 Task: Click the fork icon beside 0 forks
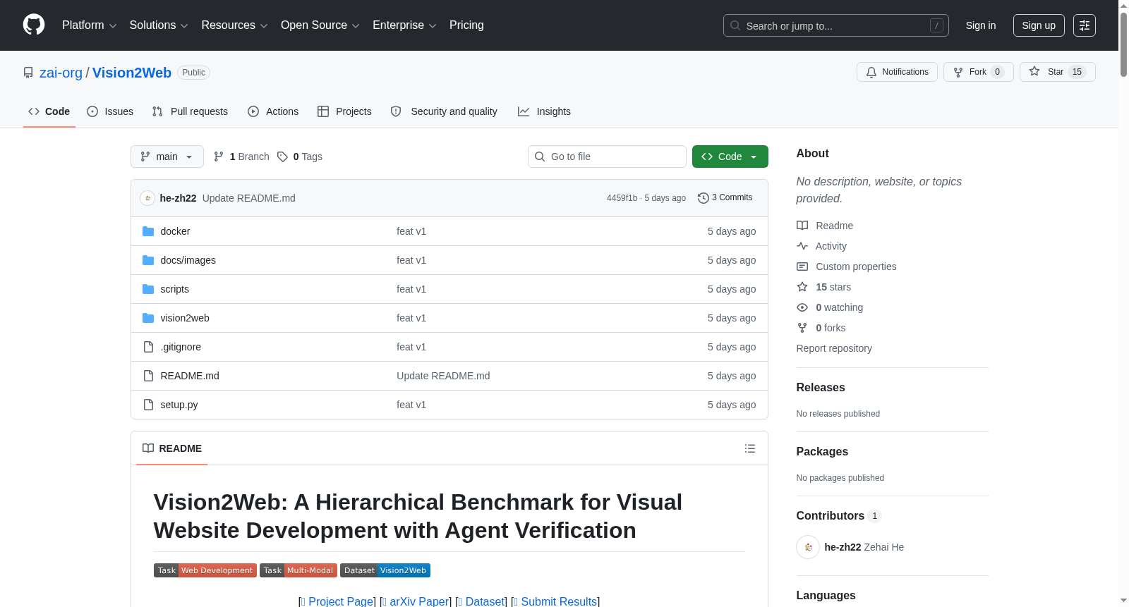click(802, 328)
